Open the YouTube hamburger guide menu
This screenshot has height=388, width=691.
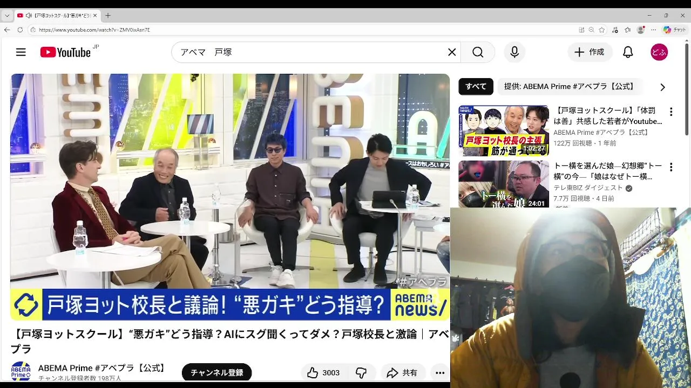pos(21,52)
